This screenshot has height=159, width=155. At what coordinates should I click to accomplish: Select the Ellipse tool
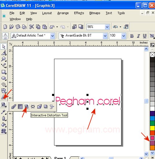4,78
